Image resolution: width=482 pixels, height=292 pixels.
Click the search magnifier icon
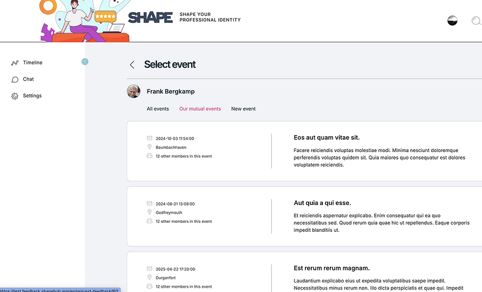476,21
